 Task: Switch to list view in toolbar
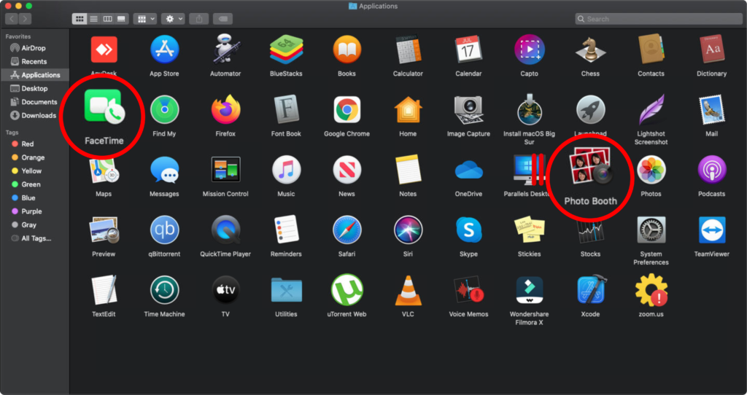(94, 18)
